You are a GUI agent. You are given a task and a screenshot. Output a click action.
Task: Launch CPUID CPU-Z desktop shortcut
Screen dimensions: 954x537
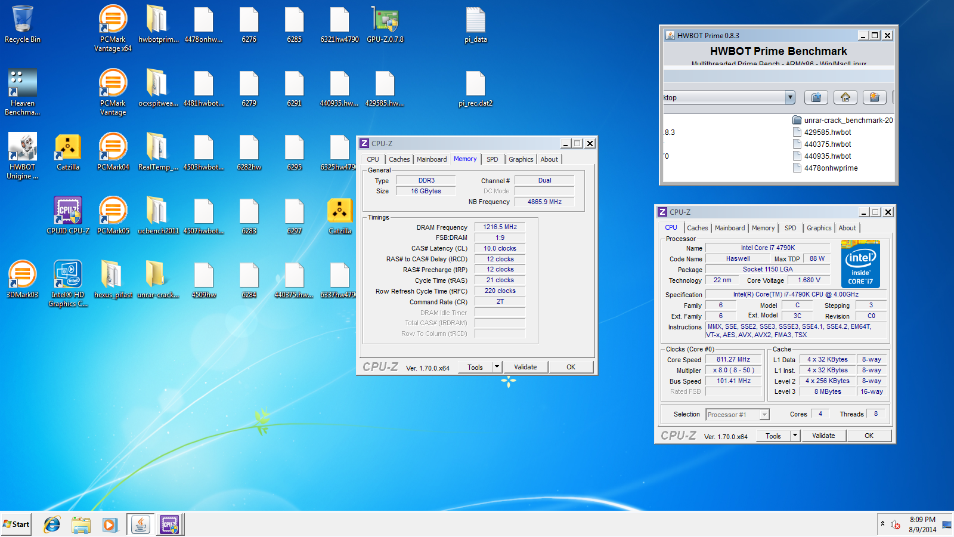click(x=68, y=215)
